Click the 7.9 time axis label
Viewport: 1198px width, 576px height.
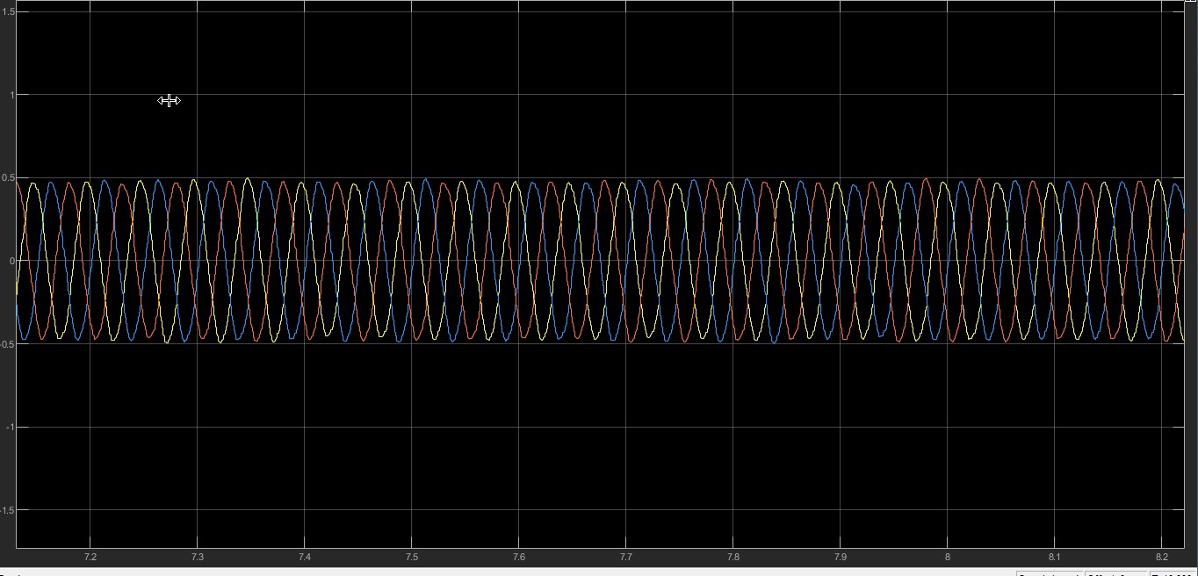840,557
